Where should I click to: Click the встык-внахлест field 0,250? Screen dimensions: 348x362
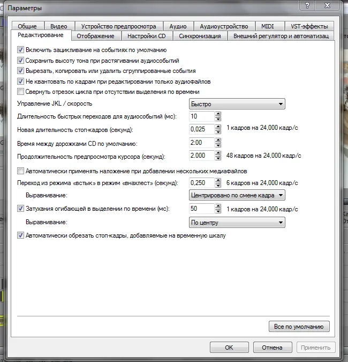click(x=202, y=183)
